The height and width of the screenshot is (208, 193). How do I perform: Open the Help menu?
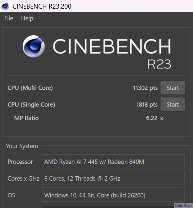pyautogui.click(x=27, y=18)
